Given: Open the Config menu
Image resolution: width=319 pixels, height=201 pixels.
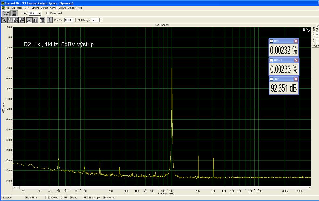Looking at the screenshot, I should pos(53,8).
